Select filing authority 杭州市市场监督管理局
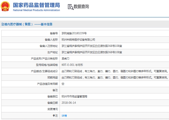The image size is (169, 120). point(74,96)
